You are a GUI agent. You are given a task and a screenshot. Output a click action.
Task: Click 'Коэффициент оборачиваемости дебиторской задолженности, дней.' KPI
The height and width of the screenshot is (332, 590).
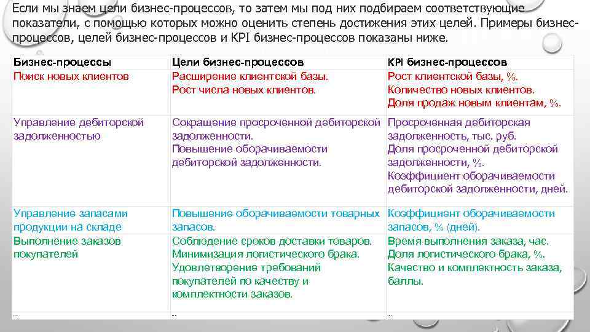(478, 182)
